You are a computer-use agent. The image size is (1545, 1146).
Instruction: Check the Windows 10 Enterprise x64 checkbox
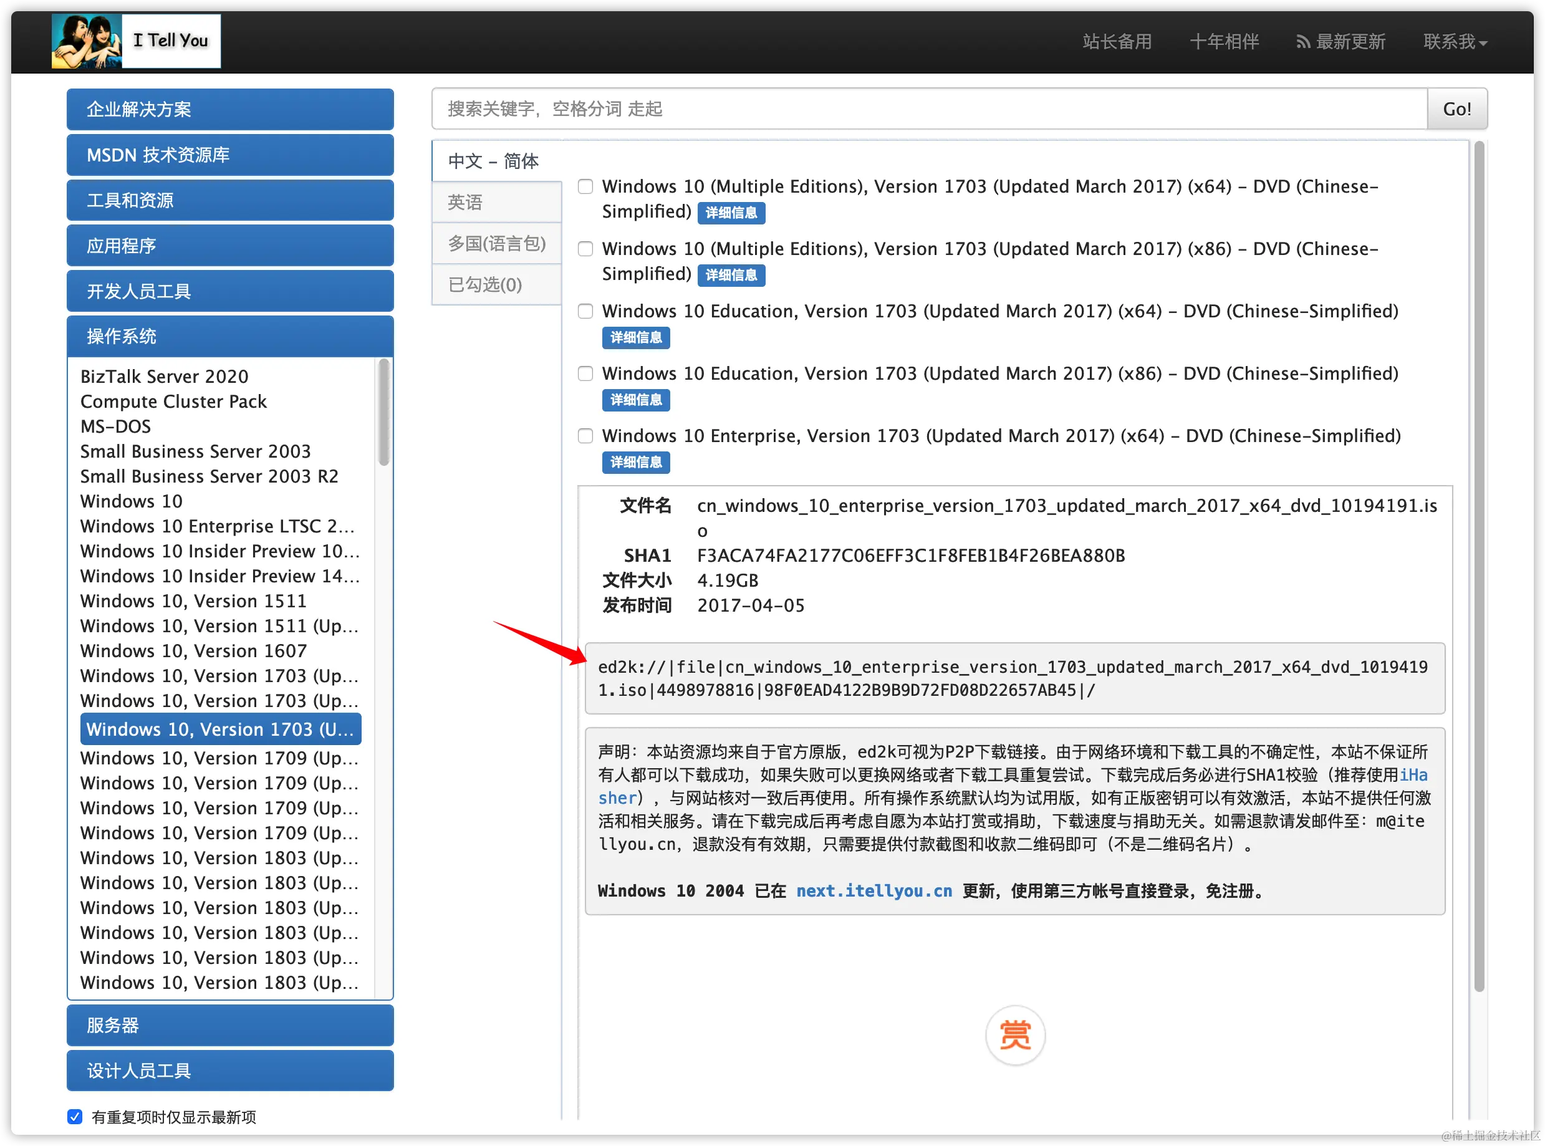pyautogui.click(x=585, y=436)
